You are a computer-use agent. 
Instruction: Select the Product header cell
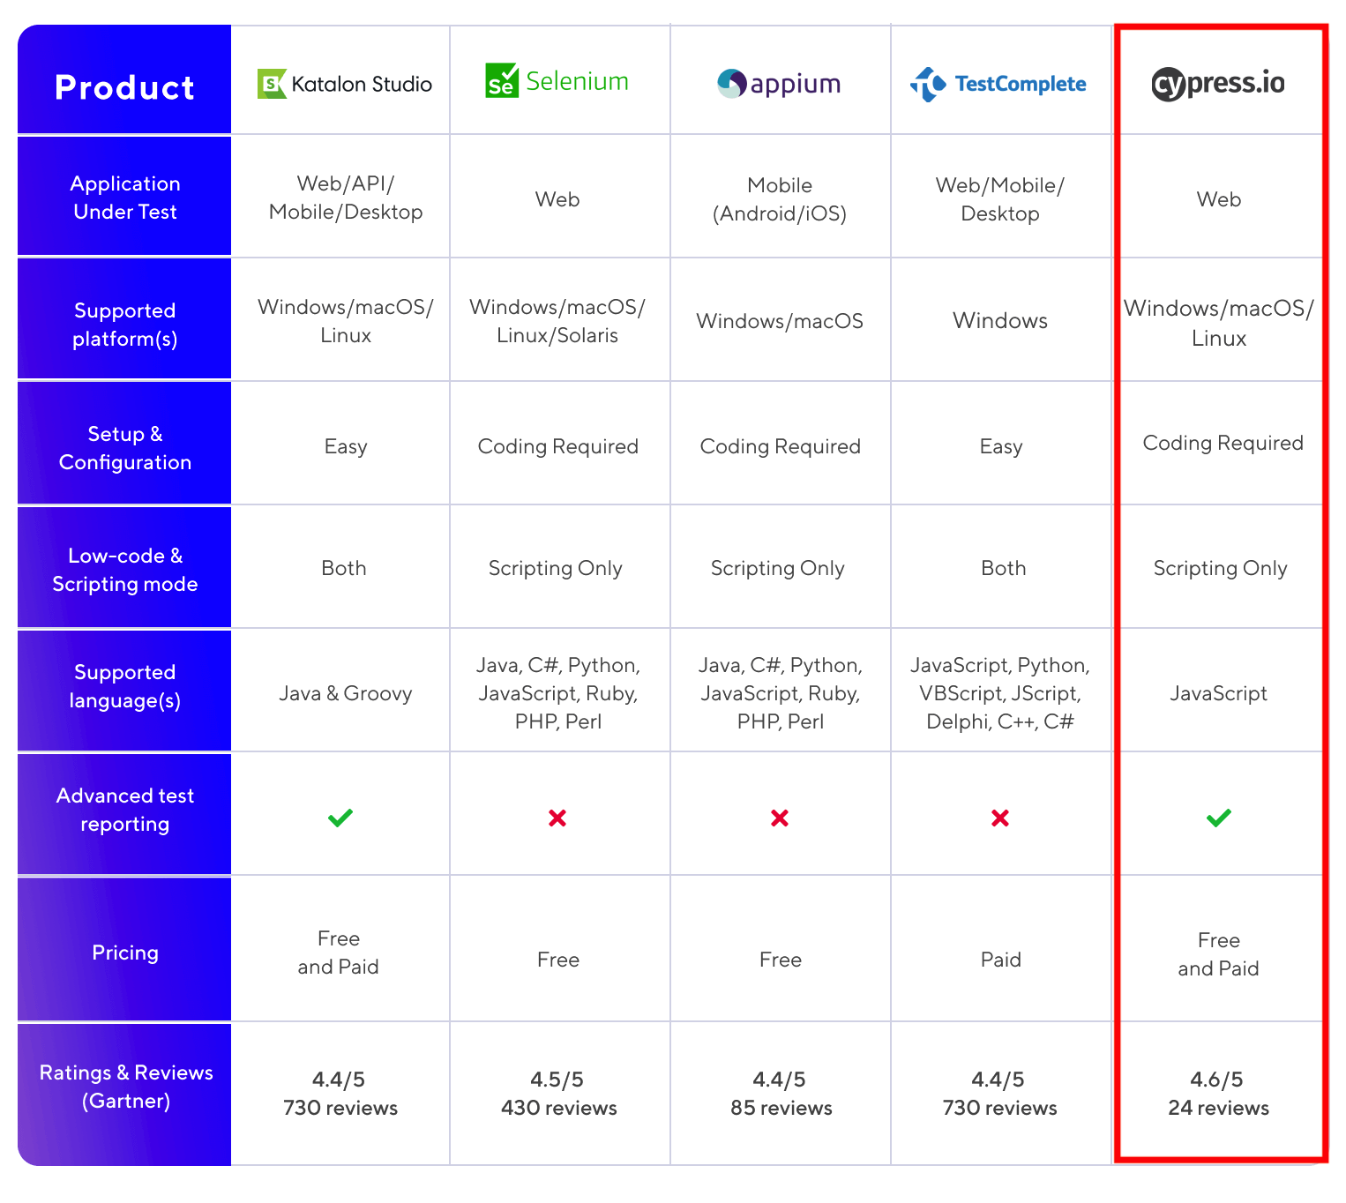coord(124,79)
